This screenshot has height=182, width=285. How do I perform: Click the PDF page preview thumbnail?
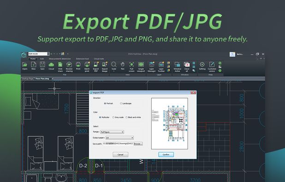(x=170, y=124)
